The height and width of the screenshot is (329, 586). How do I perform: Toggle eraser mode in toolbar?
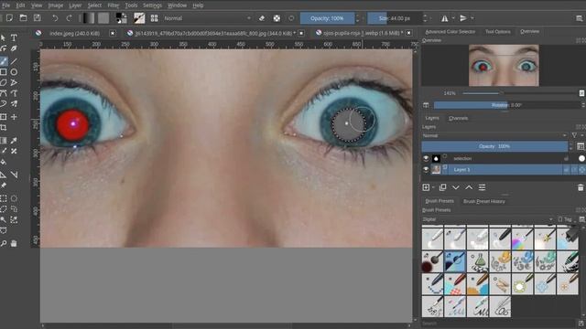coord(262,18)
